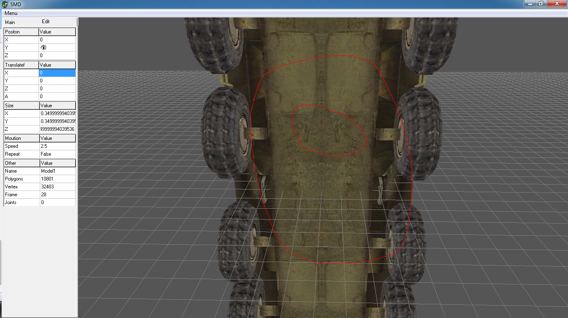Click the Polygons value 10801
Viewport: 568px width, 318px height.
[x=58, y=179]
